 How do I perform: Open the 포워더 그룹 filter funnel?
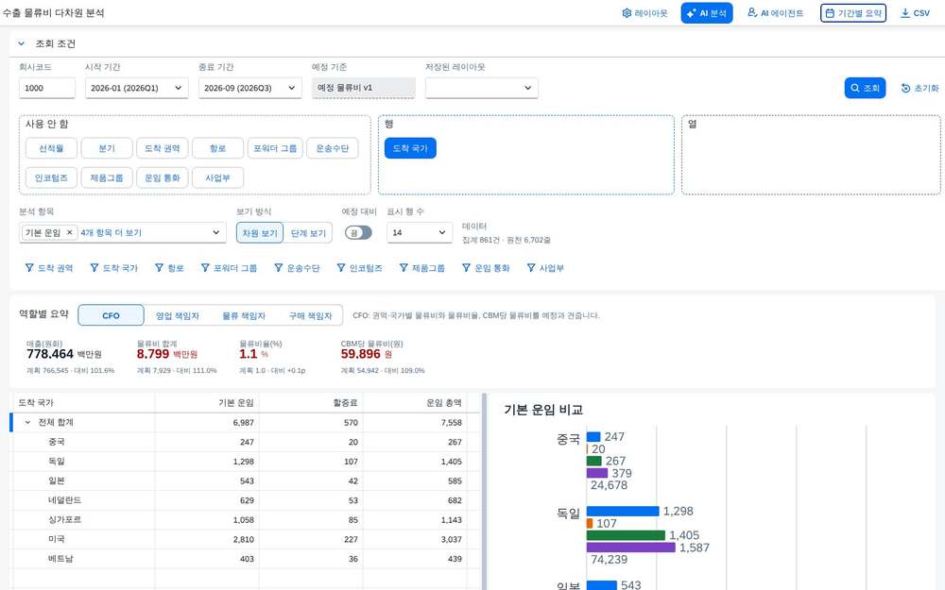(229, 268)
